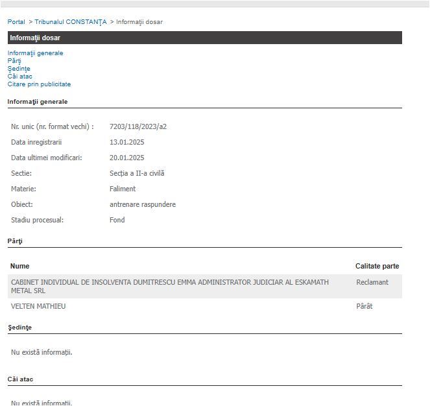430x406 pixels.
Task: Click the dark Informații dosar header bar
Action: click(204, 38)
